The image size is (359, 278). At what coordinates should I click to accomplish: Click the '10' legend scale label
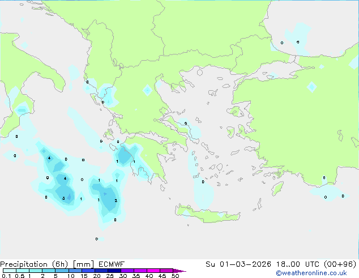[x=71, y=276]
